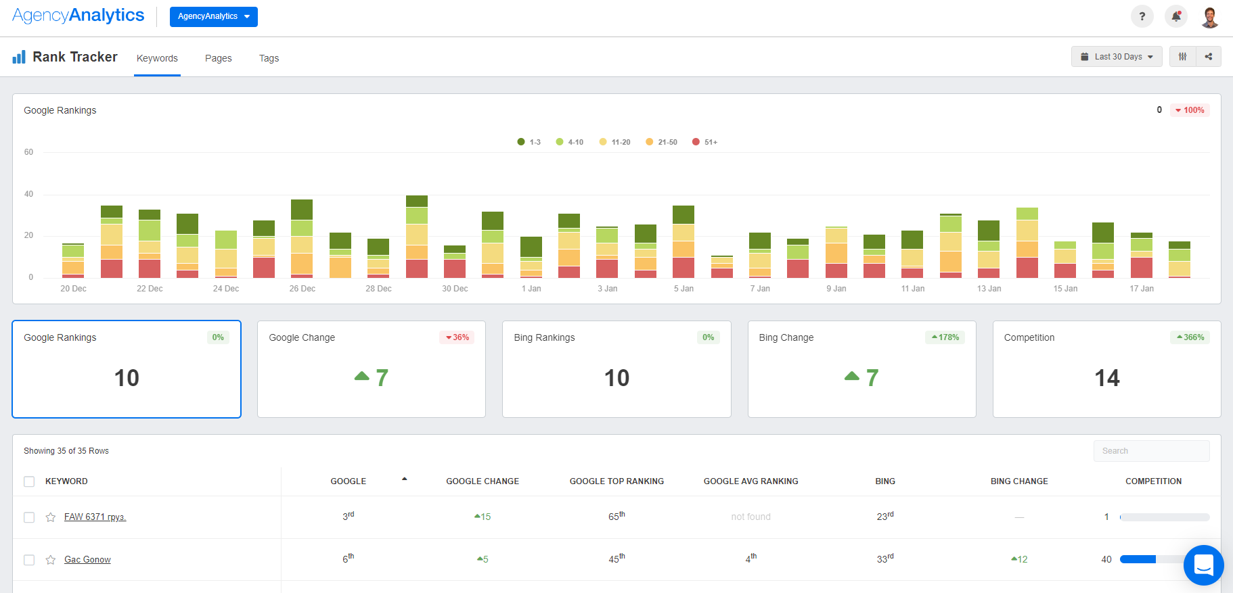Click the keyword Search field
The width and height of the screenshot is (1233, 593).
(1151, 451)
